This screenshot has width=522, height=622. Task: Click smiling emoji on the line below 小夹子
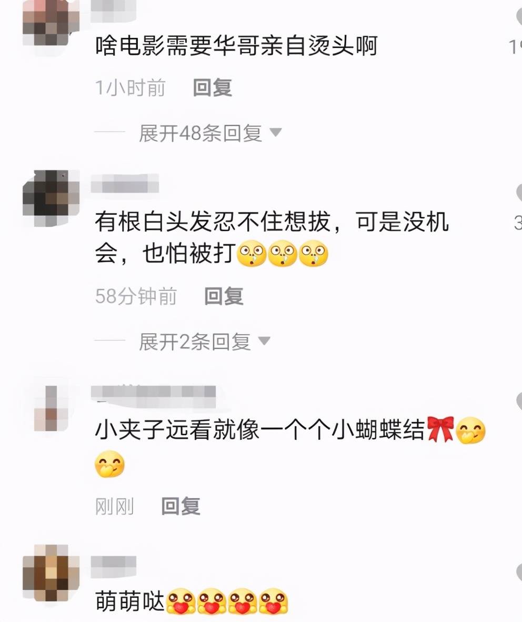click(110, 464)
